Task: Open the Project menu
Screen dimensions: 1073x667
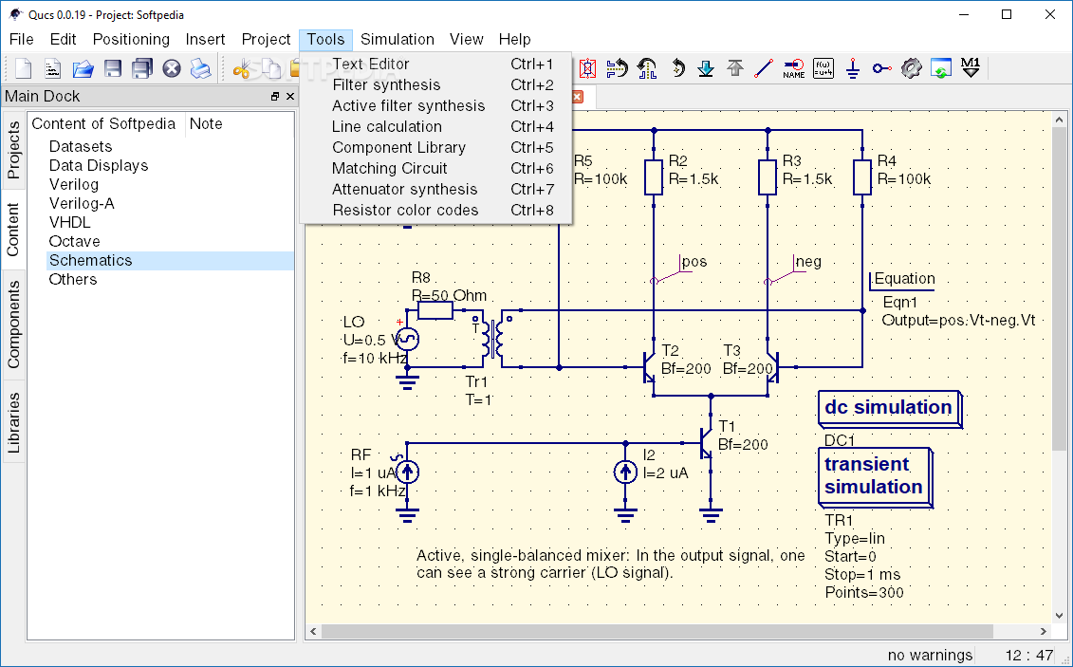Action: (267, 39)
